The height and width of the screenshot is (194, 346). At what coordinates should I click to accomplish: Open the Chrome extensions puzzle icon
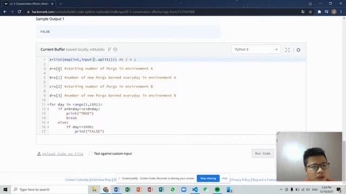pos(319,12)
